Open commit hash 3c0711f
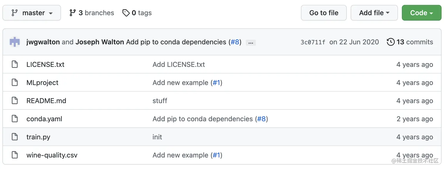444x169 pixels. pos(313,42)
